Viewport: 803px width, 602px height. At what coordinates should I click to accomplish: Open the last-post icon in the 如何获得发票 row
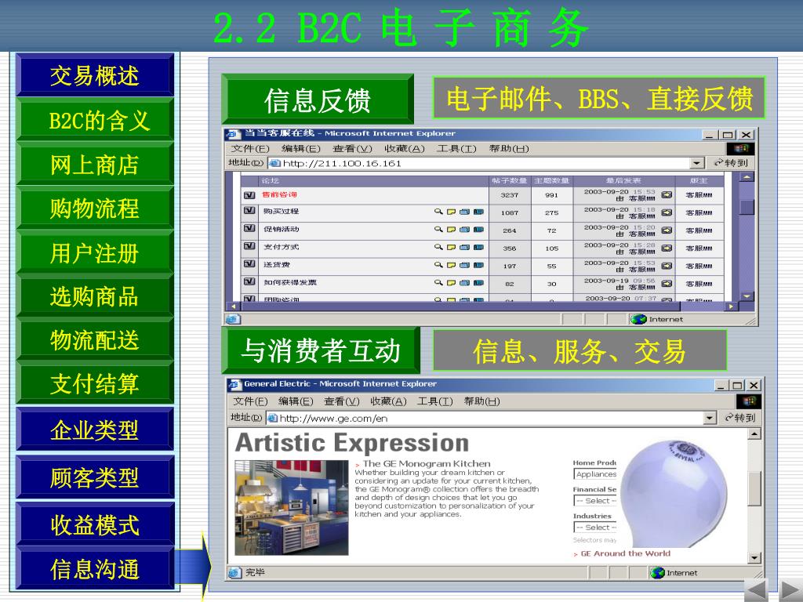coord(667,283)
